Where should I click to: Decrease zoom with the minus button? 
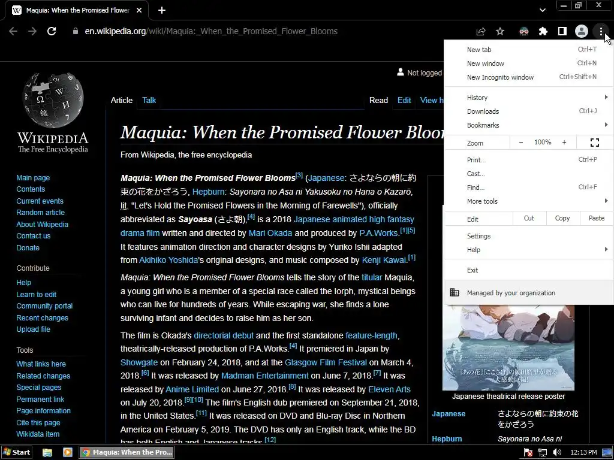(521, 143)
